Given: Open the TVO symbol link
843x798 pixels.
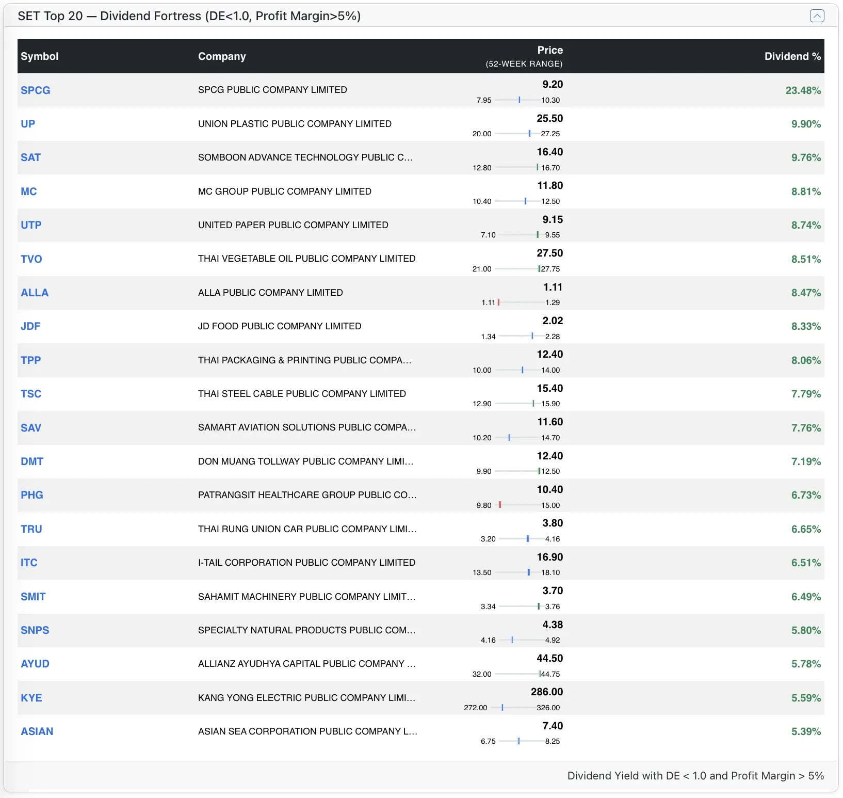Looking at the screenshot, I should point(31,259).
